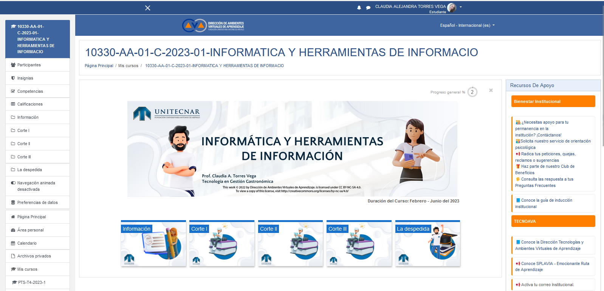Viewport: 604px width, 291px height.
Task: Expand the TECNOAVA orange section
Action: 553,221
